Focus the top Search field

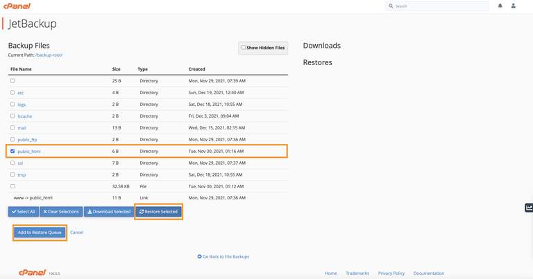click(437, 6)
